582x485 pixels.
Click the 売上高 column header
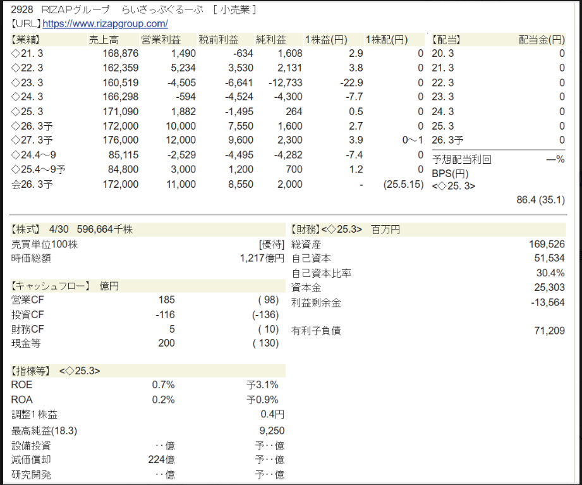pyautogui.click(x=104, y=39)
